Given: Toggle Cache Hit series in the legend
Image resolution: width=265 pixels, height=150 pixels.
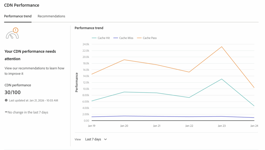Looking at the screenshot, I should coord(101,38).
